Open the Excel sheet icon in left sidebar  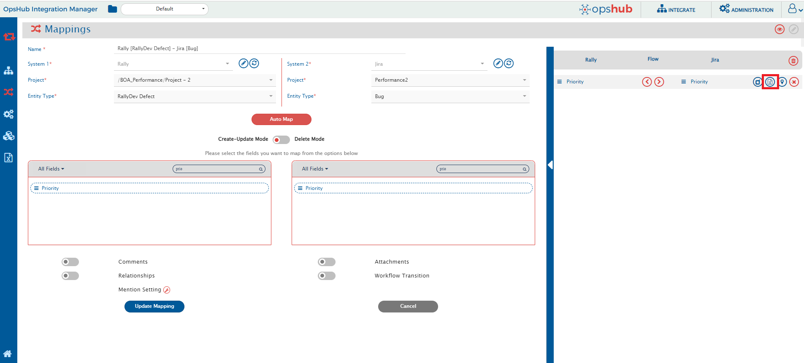(8, 157)
